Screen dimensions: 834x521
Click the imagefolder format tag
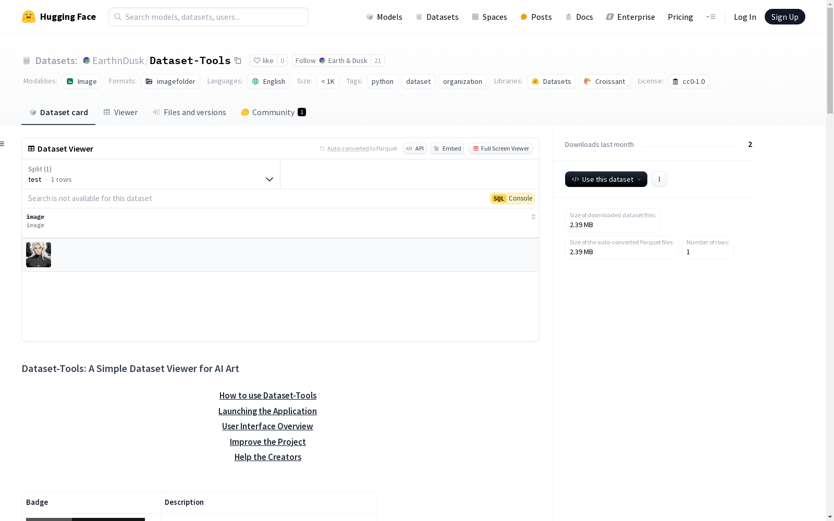click(170, 81)
